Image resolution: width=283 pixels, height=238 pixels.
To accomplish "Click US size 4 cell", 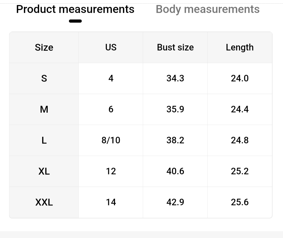I will pos(111,78).
